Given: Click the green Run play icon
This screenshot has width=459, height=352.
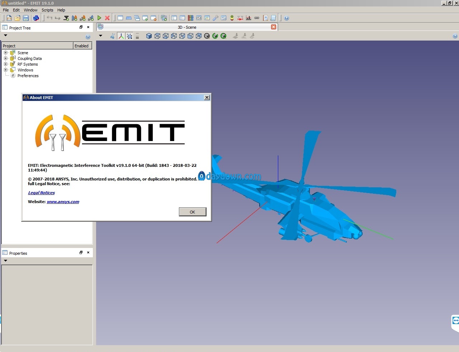Looking at the screenshot, I should pos(99,18).
